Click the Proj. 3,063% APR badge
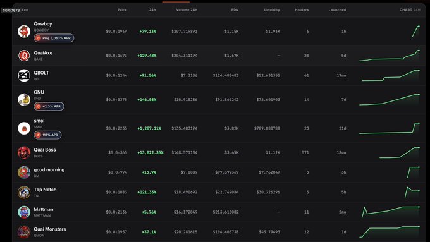430x242 pixels. pyautogui.click(x=54, y=38)
